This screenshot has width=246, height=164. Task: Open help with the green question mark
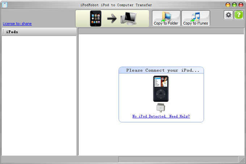point(239,15)
